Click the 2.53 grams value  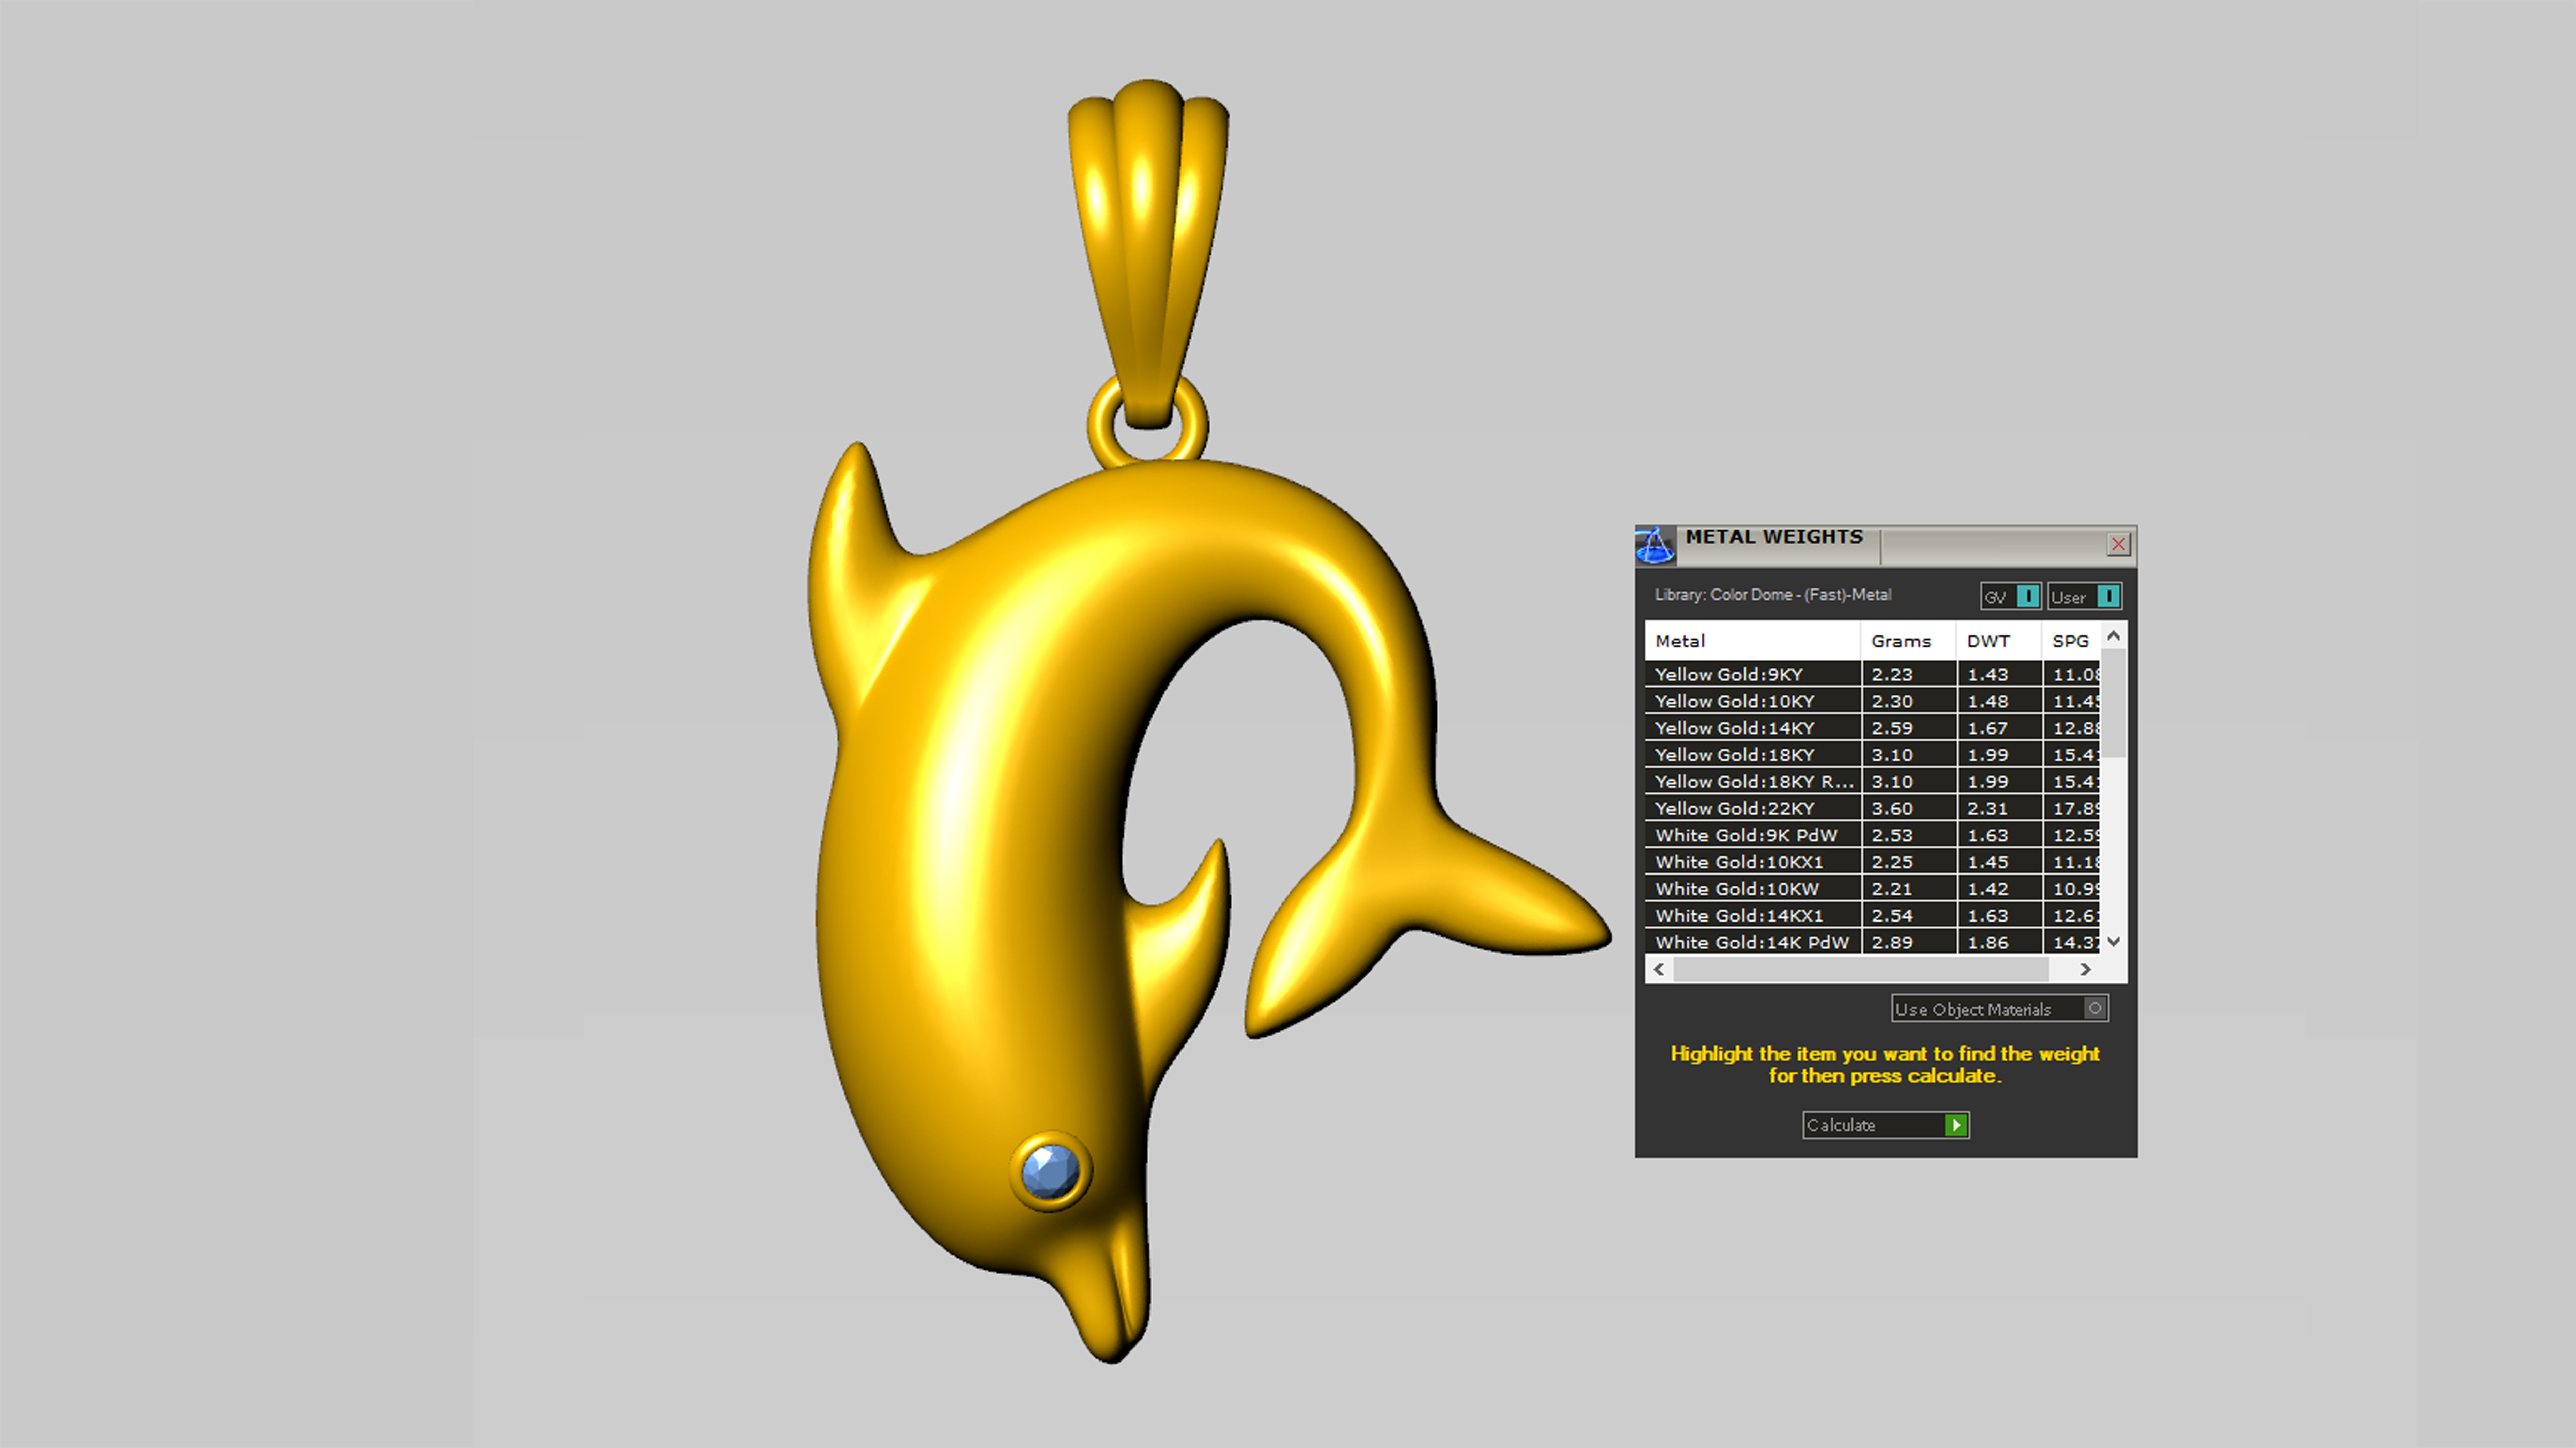[1892, 835]
